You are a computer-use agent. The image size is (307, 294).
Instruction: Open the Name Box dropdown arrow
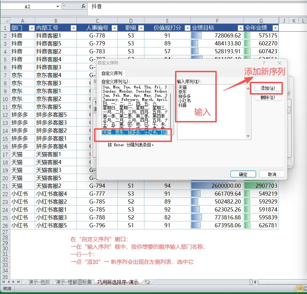pyautogui.click(x=58, y=7)
